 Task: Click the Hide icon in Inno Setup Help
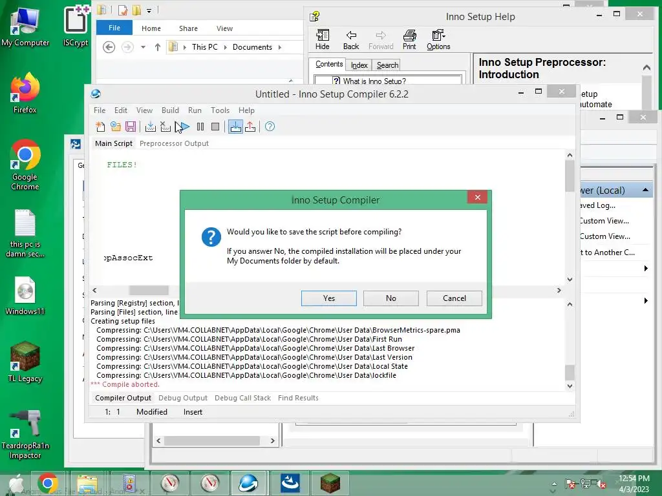click(x=322, y=39)
